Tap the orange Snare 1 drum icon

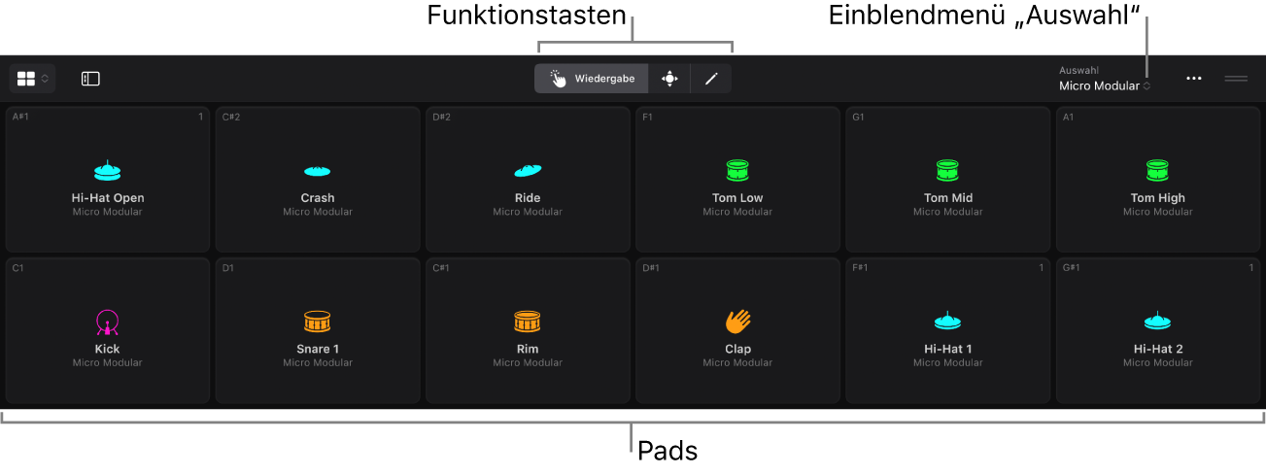click(x=318, y=322)
